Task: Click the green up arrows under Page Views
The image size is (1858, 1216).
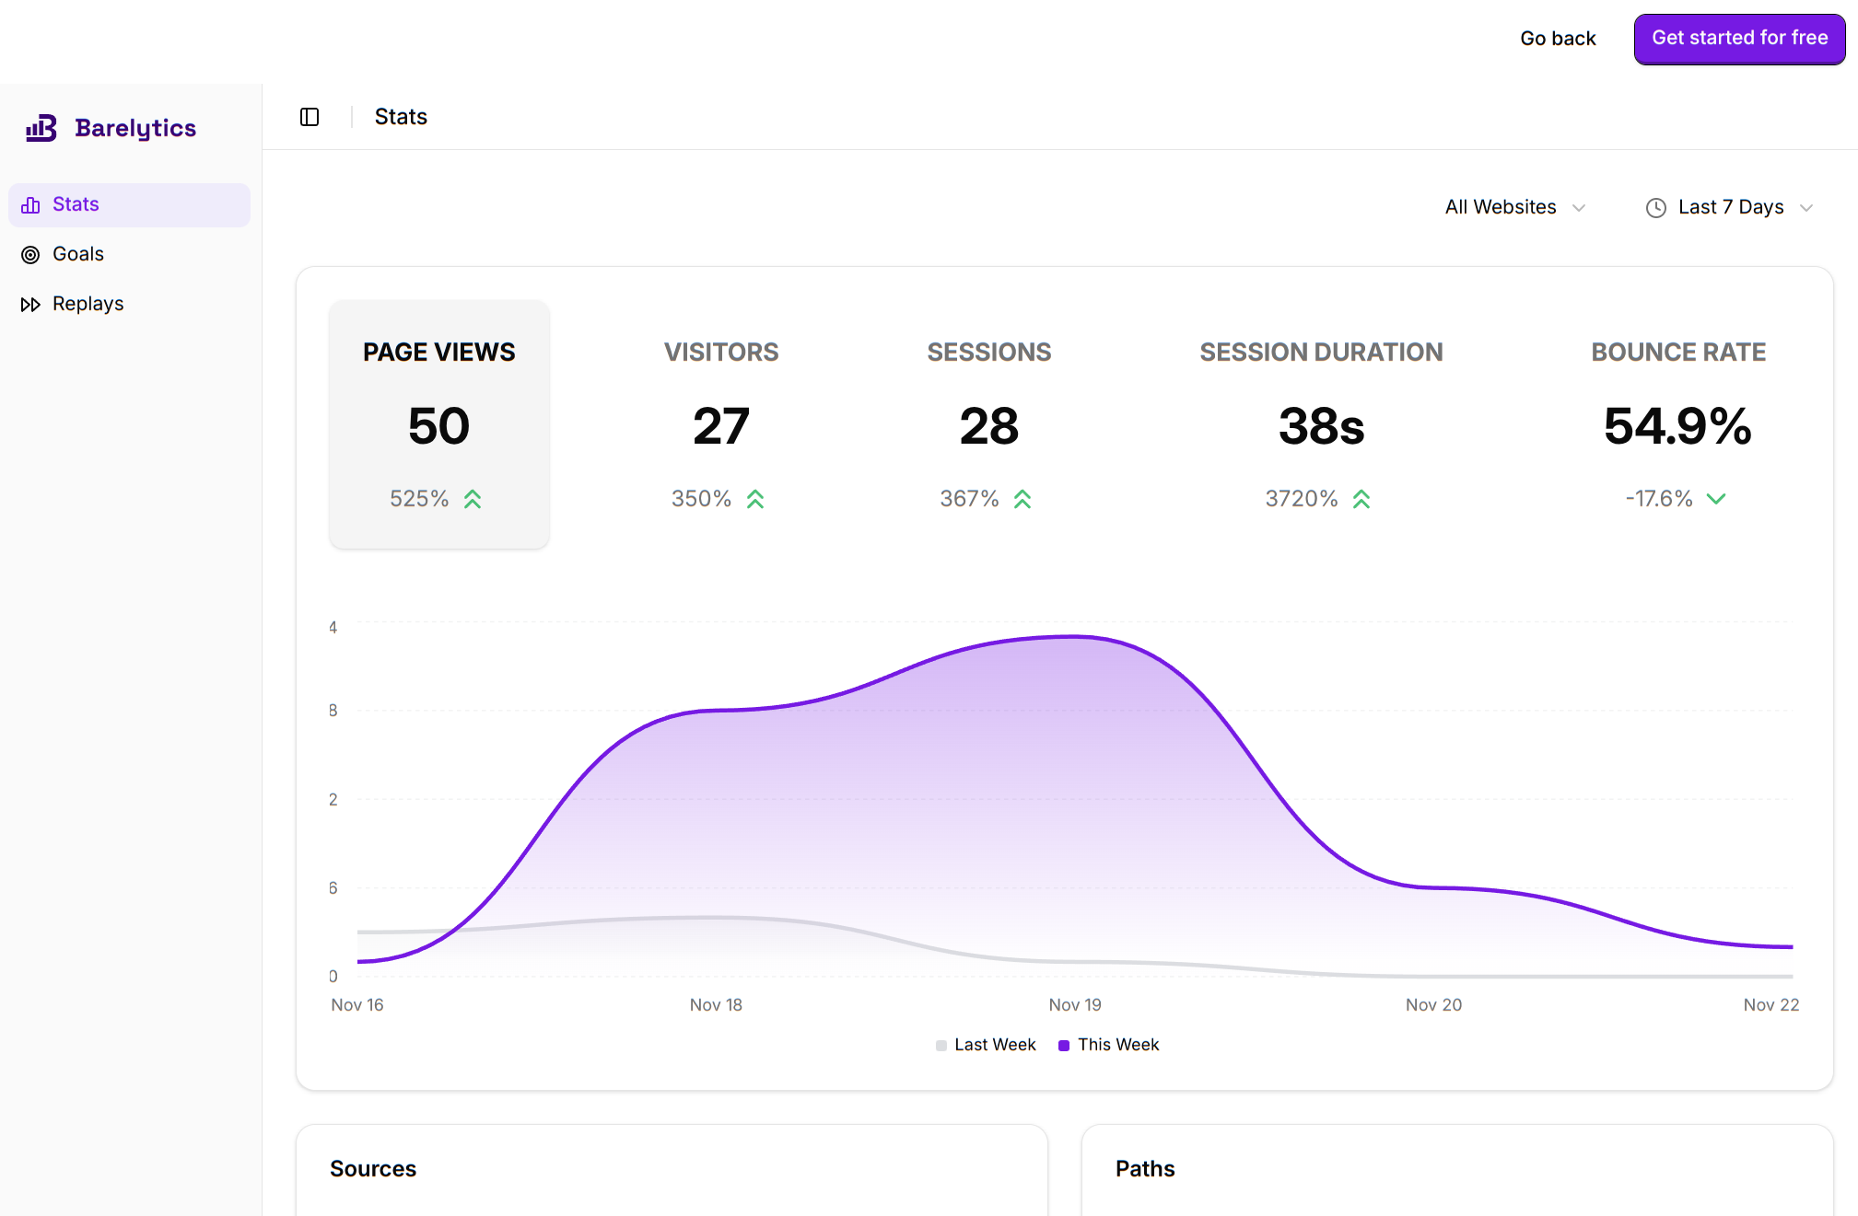Action: coord(473,499)
